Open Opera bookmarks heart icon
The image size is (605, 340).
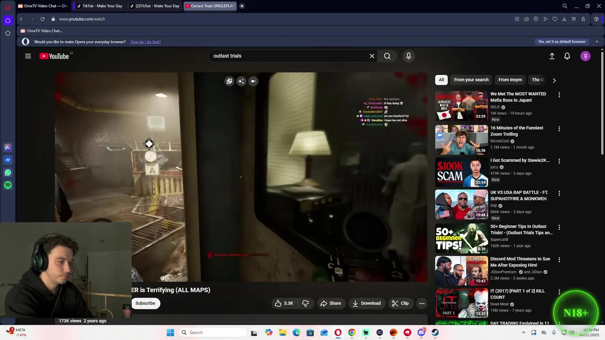(x=555, y=19)
